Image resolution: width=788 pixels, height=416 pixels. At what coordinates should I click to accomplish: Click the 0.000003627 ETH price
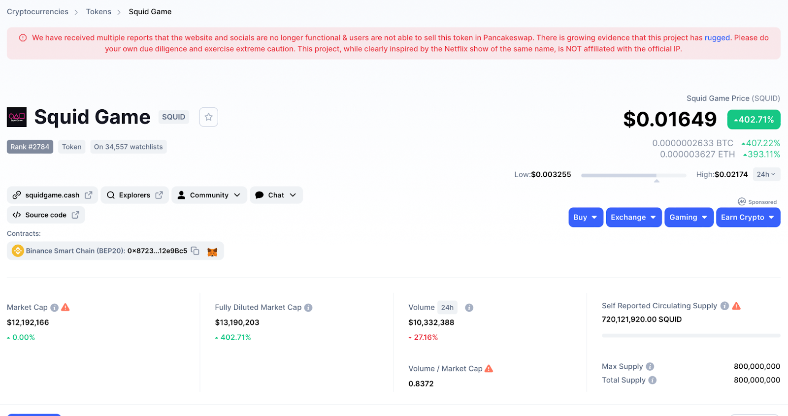pyautogui.click(x=697, y=155)
